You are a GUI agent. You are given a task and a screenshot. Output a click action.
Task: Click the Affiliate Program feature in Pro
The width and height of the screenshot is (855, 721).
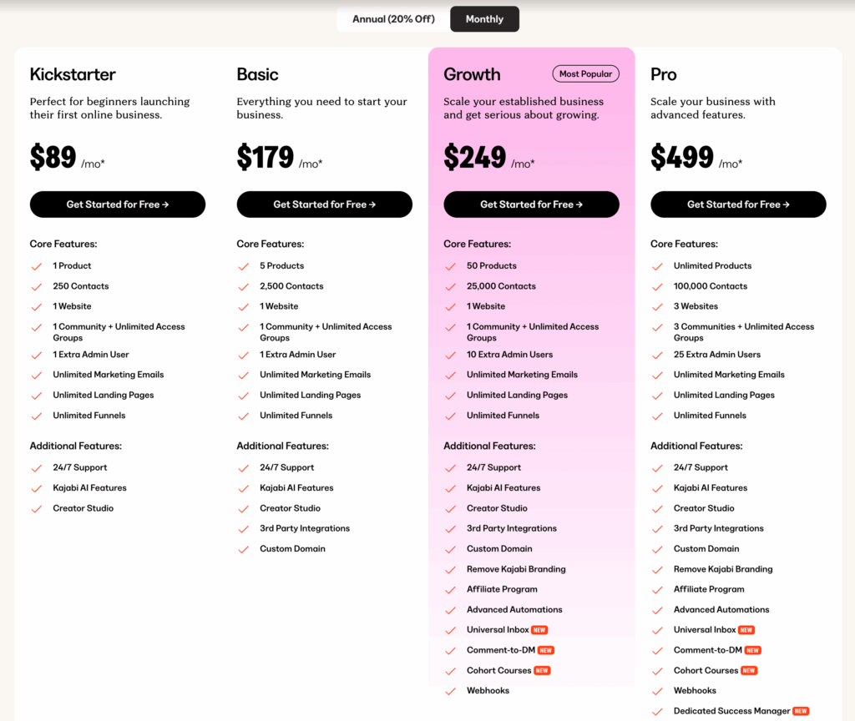pyautogui.click(x=711, y=589)
